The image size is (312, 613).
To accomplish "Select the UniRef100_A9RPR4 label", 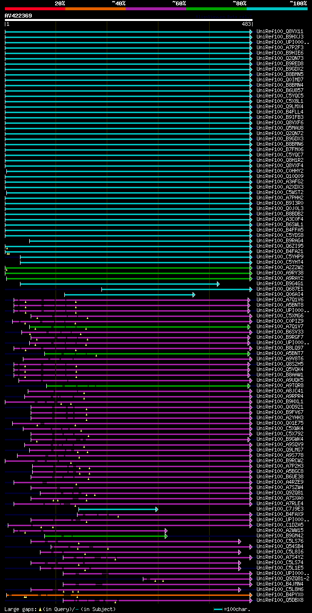I will (280, 396).
